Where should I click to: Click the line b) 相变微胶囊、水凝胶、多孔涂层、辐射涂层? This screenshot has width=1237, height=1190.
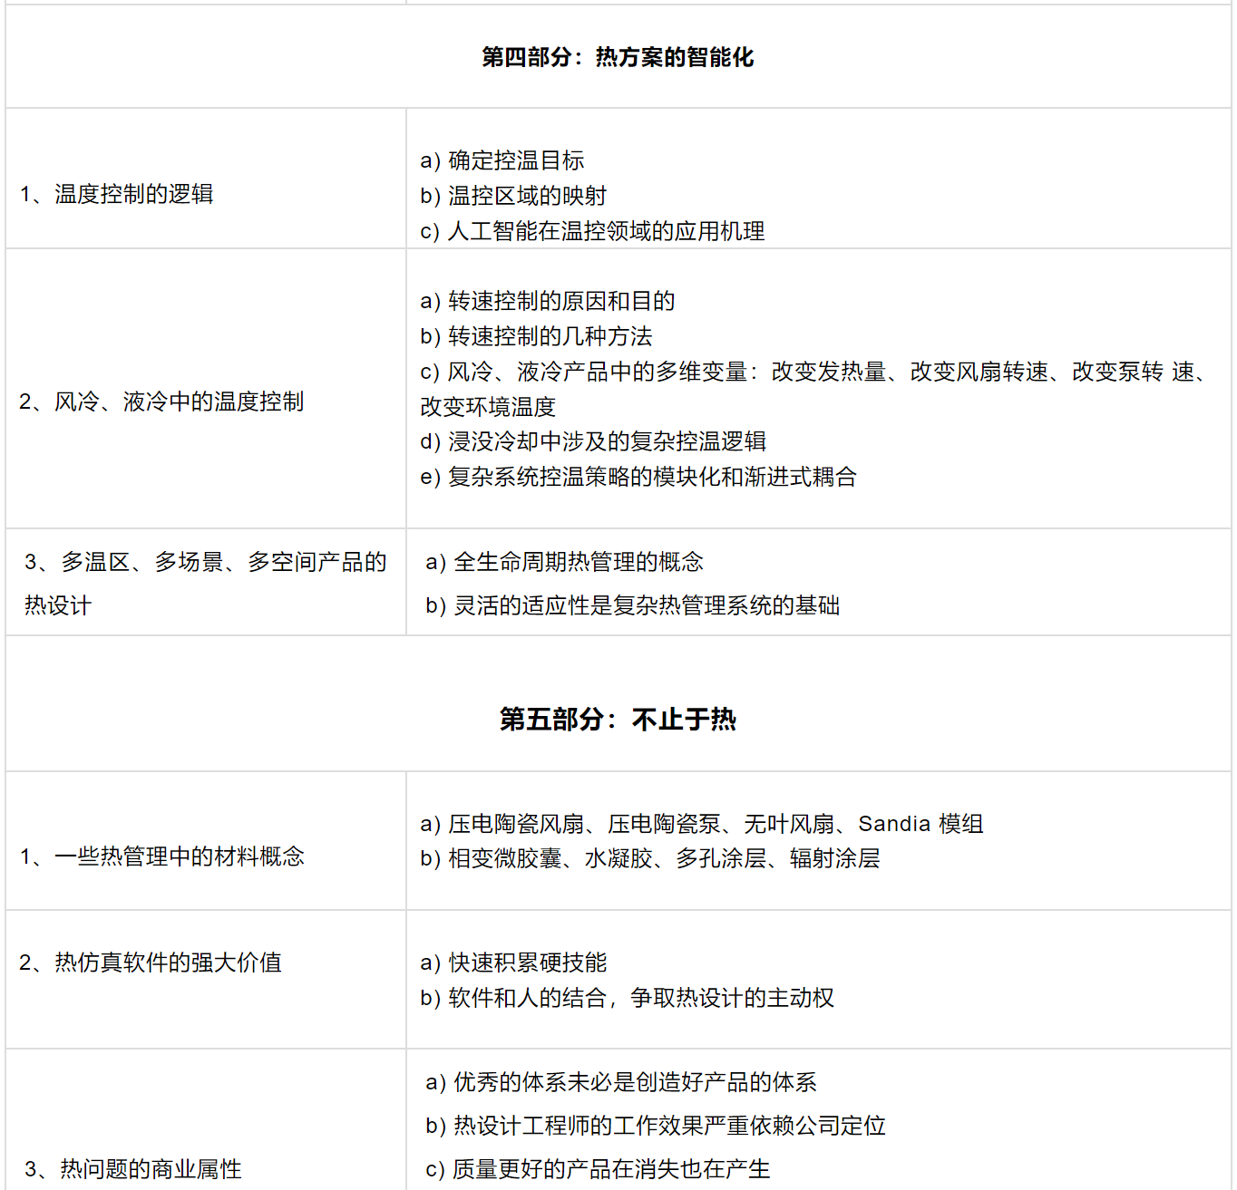(x=649, y=858)
